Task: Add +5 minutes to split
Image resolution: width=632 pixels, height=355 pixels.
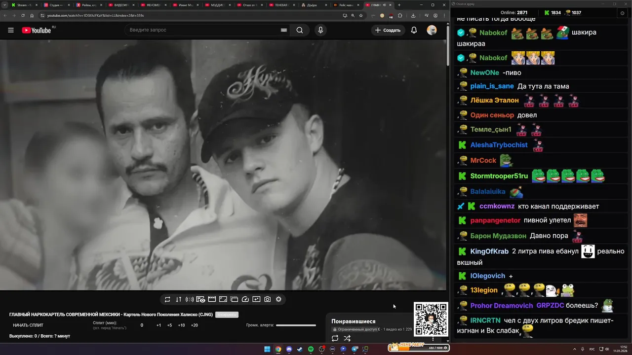Action: click(x=169, y=325)
